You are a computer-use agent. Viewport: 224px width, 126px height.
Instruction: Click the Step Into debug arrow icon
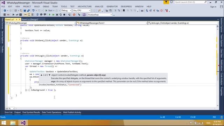[x=147, y=10]
